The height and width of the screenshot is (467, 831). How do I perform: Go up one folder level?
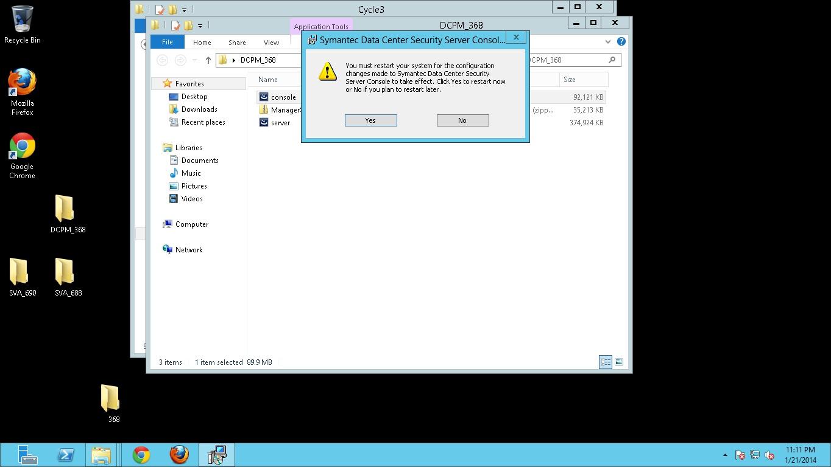[x=208, y=60]
